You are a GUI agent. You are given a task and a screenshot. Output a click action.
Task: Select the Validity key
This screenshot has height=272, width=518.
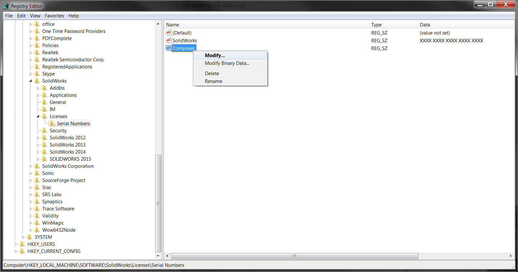point(50,216)
